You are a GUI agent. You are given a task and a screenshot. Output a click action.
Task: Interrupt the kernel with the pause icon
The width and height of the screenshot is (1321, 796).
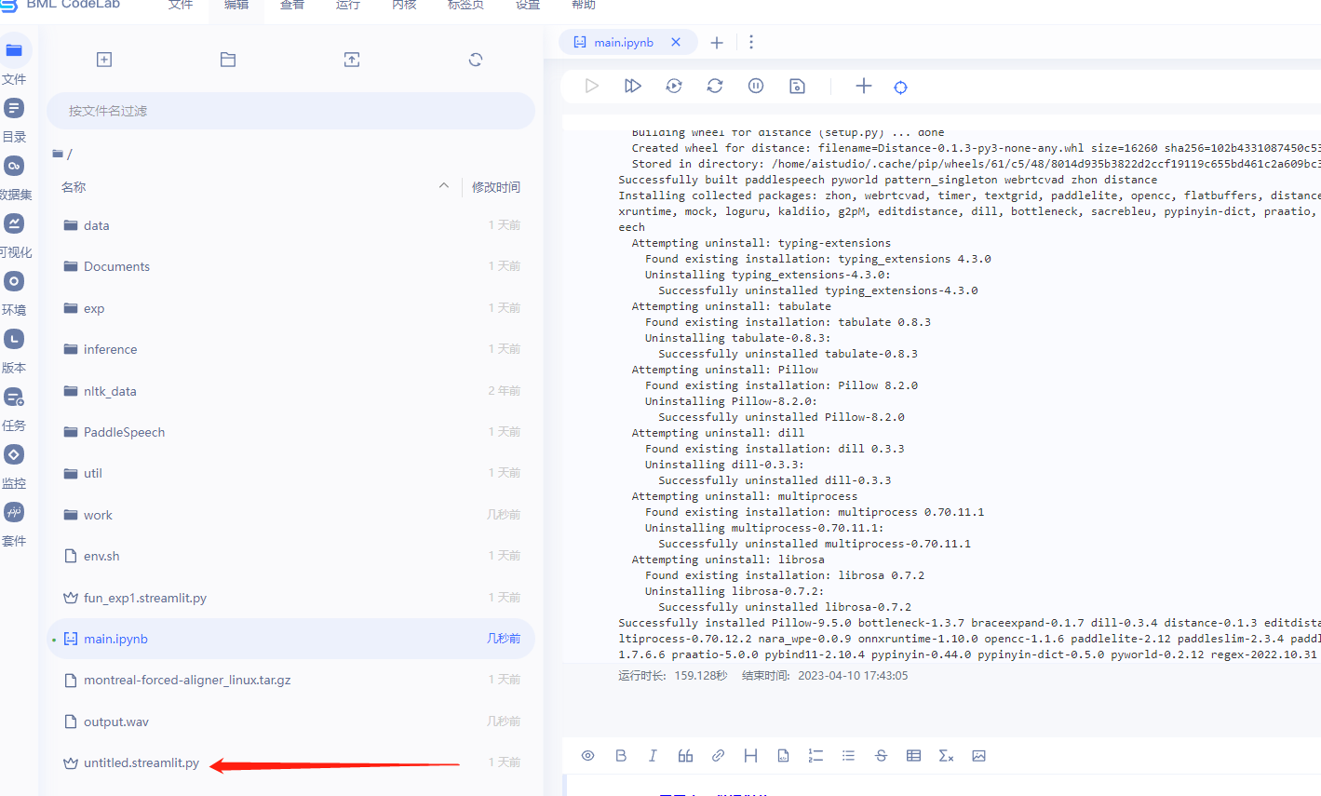coord(756,86)
